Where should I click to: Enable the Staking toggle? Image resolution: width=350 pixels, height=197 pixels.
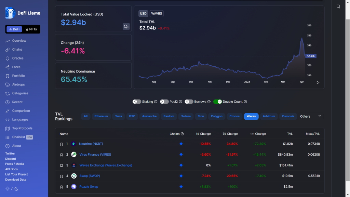pyautogui.click(x=137, y=102)
